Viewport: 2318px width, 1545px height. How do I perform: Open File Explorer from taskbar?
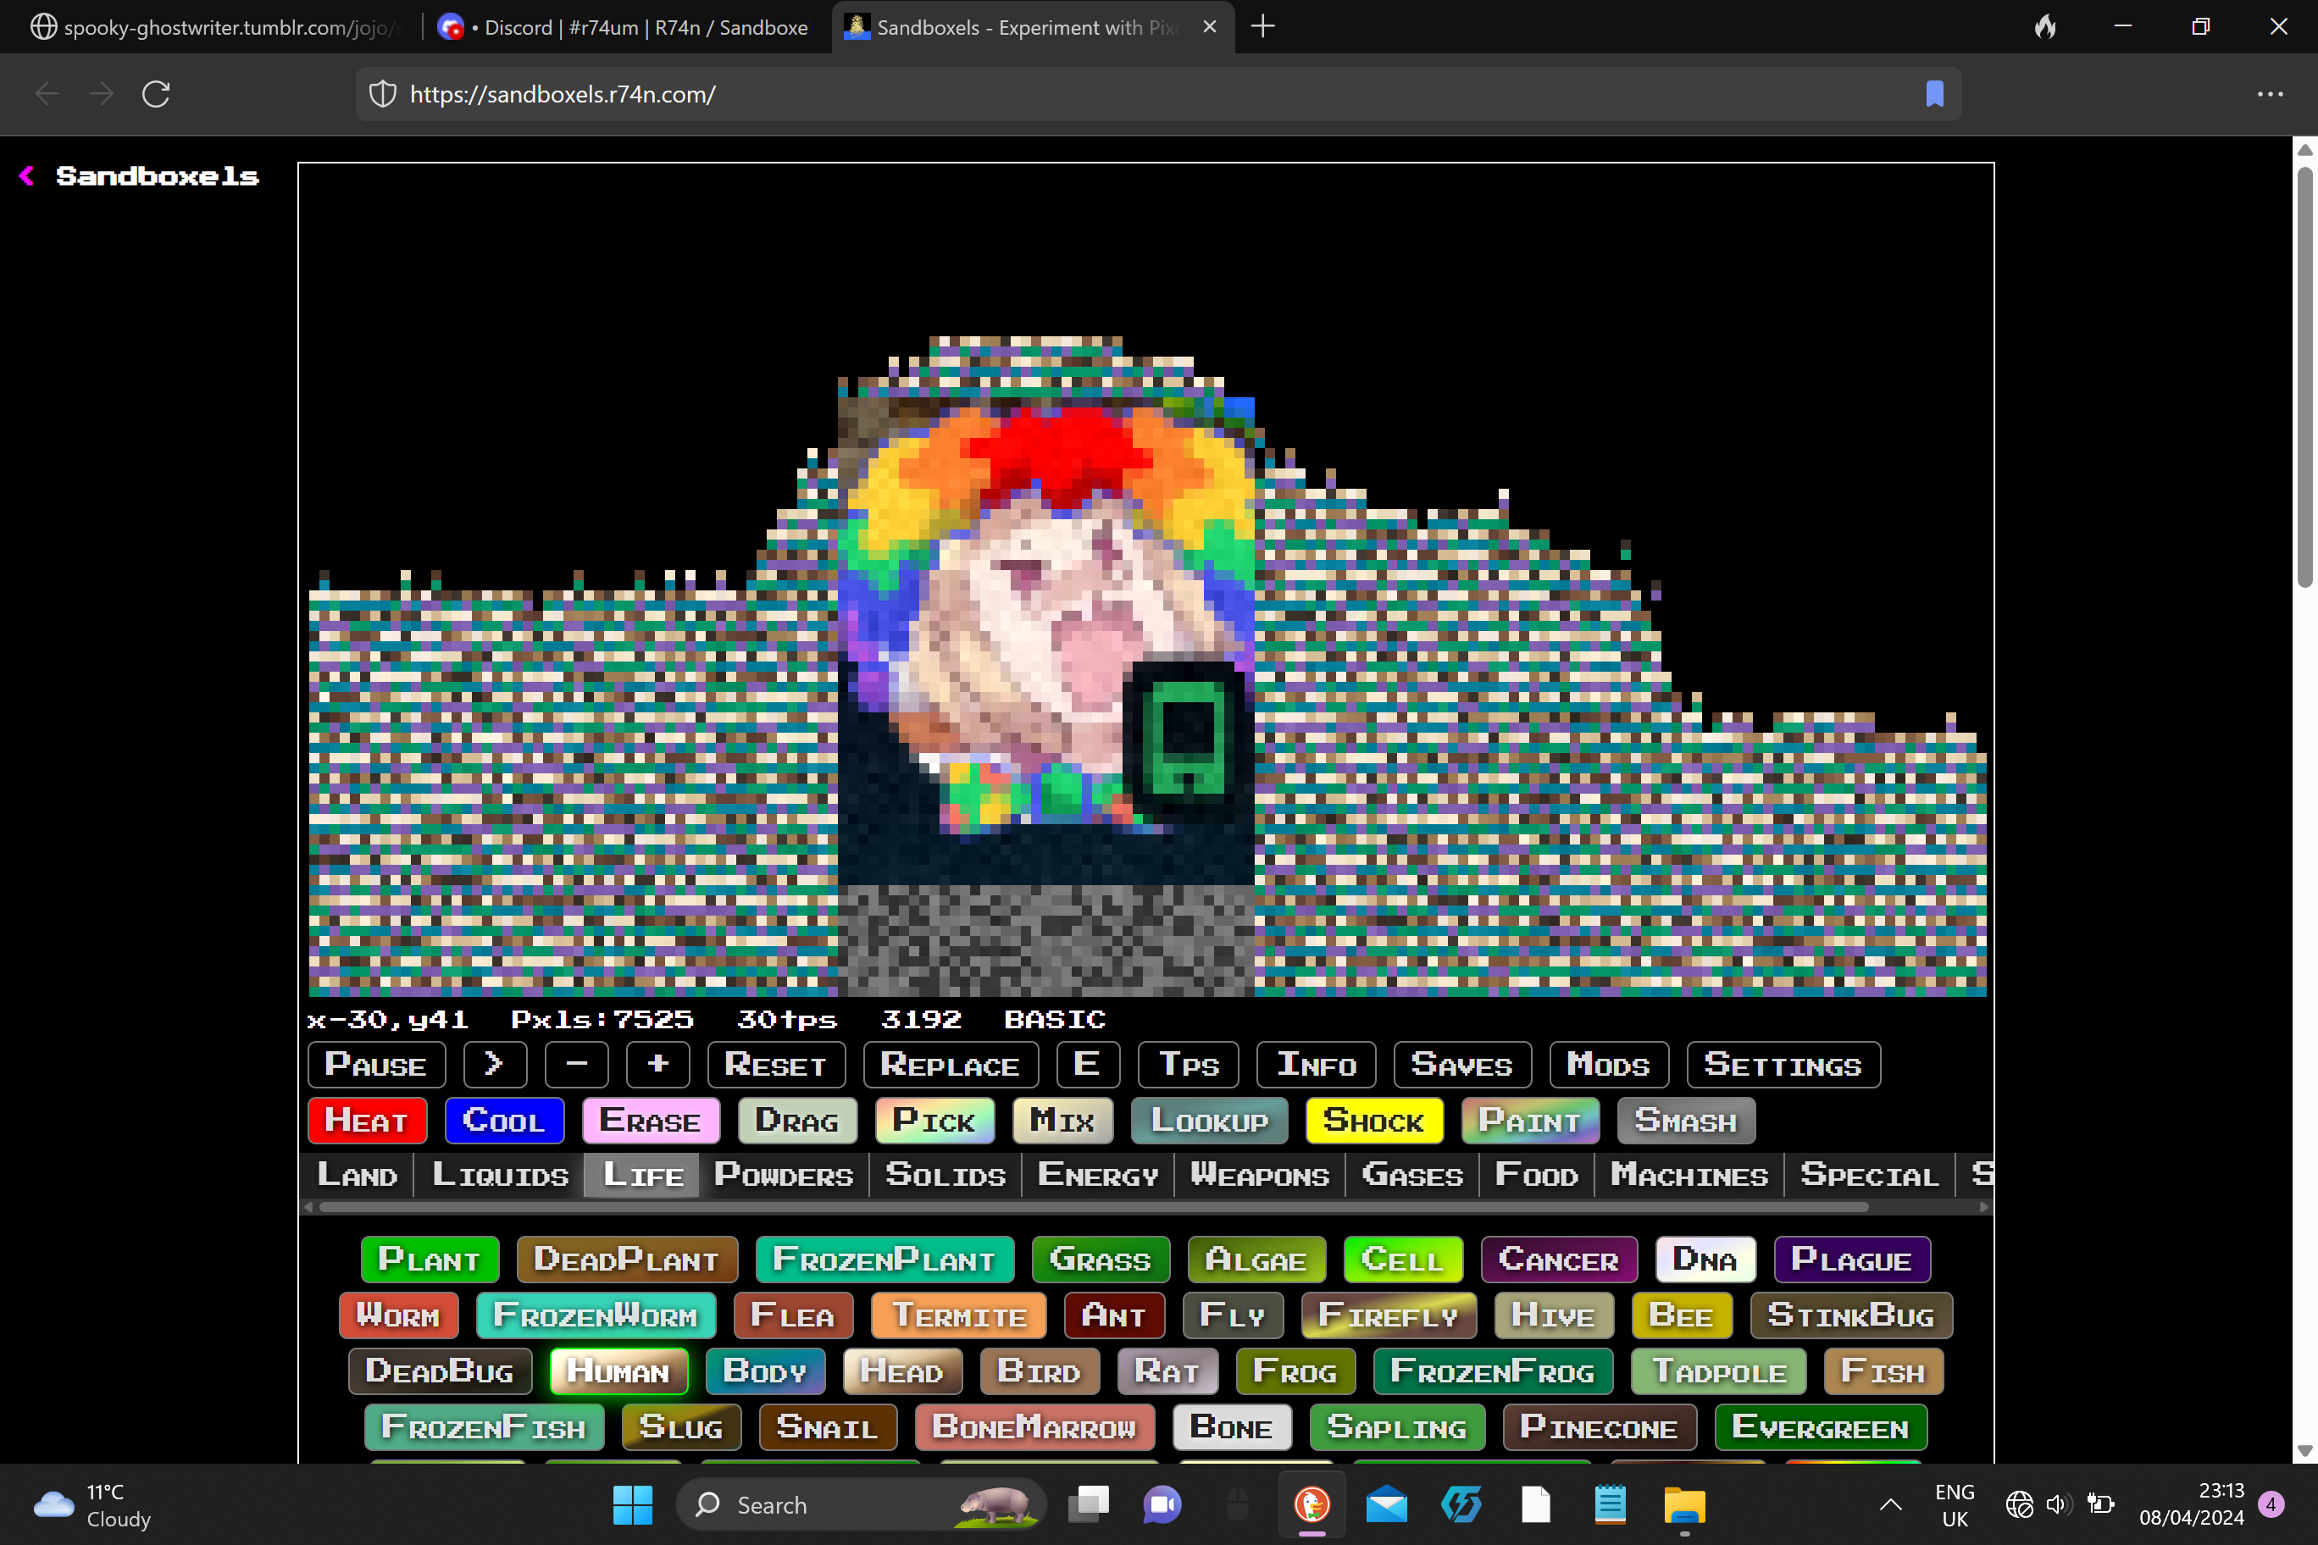[x=1684, y=1504]
